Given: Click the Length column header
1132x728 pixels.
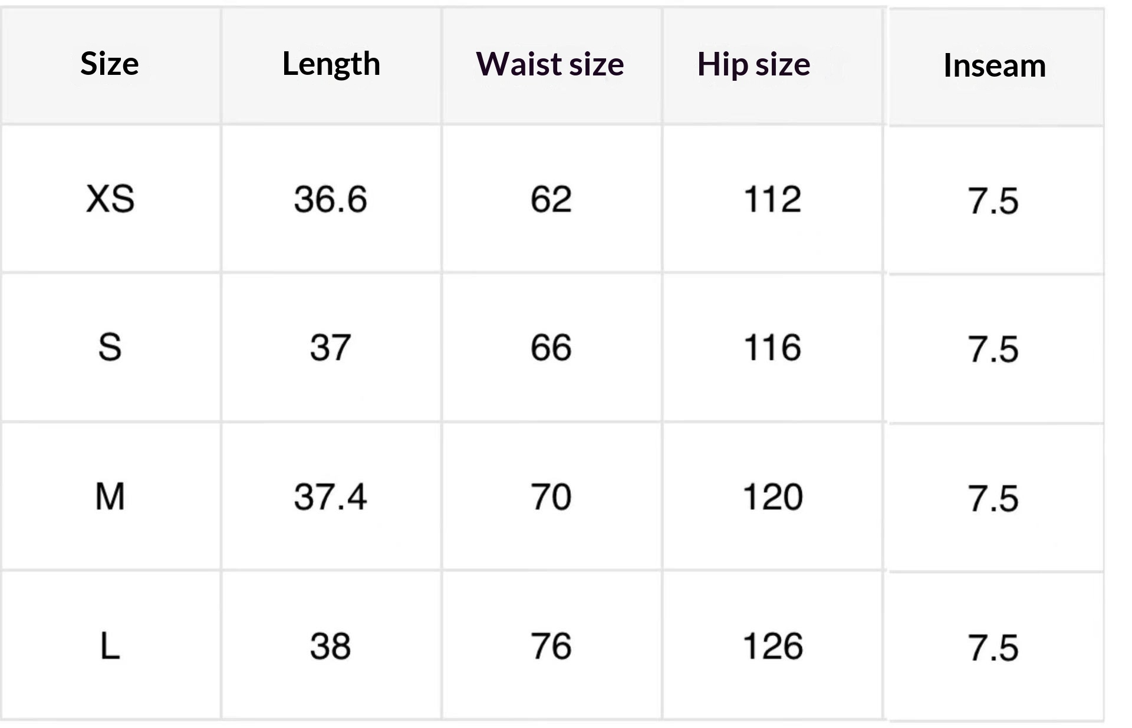Looking at the screenshot, I should (331, 64).
